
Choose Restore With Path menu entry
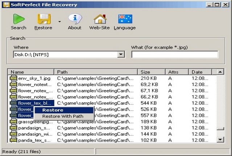(62, 116)
